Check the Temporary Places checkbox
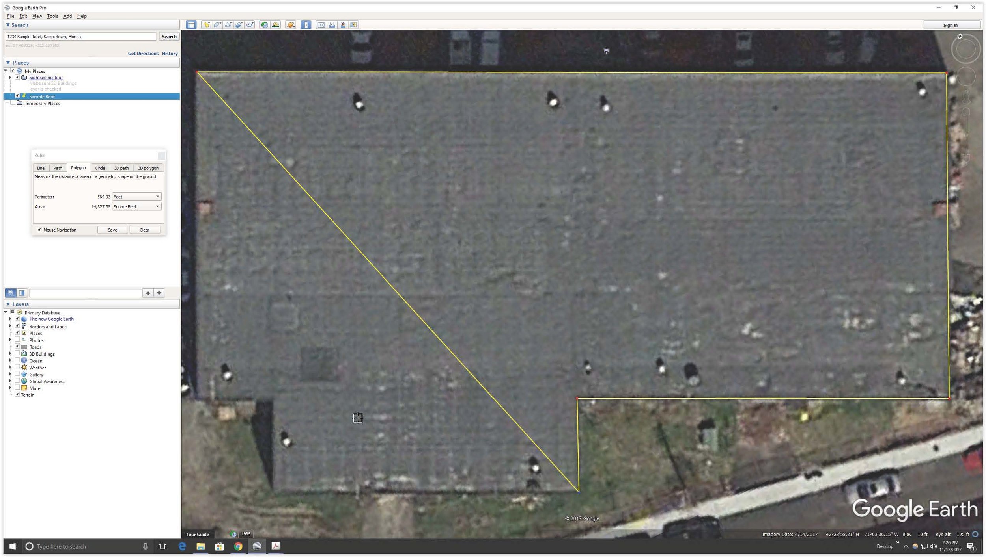The image size is (986, 557). coord(13,103)
